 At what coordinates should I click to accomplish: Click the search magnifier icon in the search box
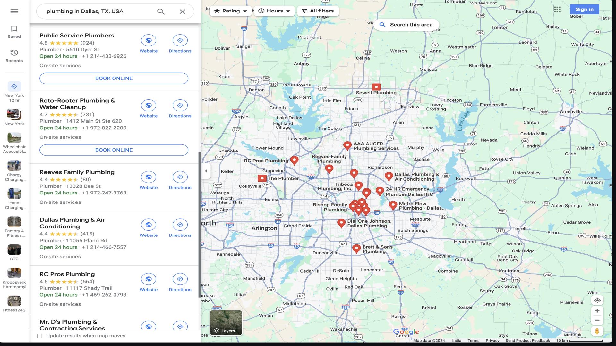coord(161,12)
